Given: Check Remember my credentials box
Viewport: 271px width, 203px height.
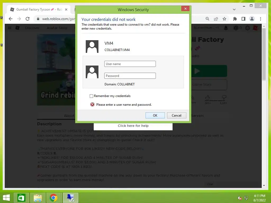Looking at the screenshot, I should (91, 96).
